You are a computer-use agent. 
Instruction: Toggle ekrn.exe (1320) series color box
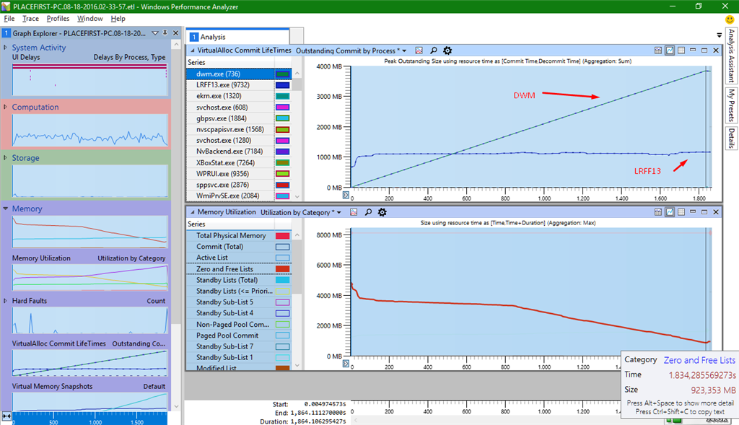click(x=282, y=96)
